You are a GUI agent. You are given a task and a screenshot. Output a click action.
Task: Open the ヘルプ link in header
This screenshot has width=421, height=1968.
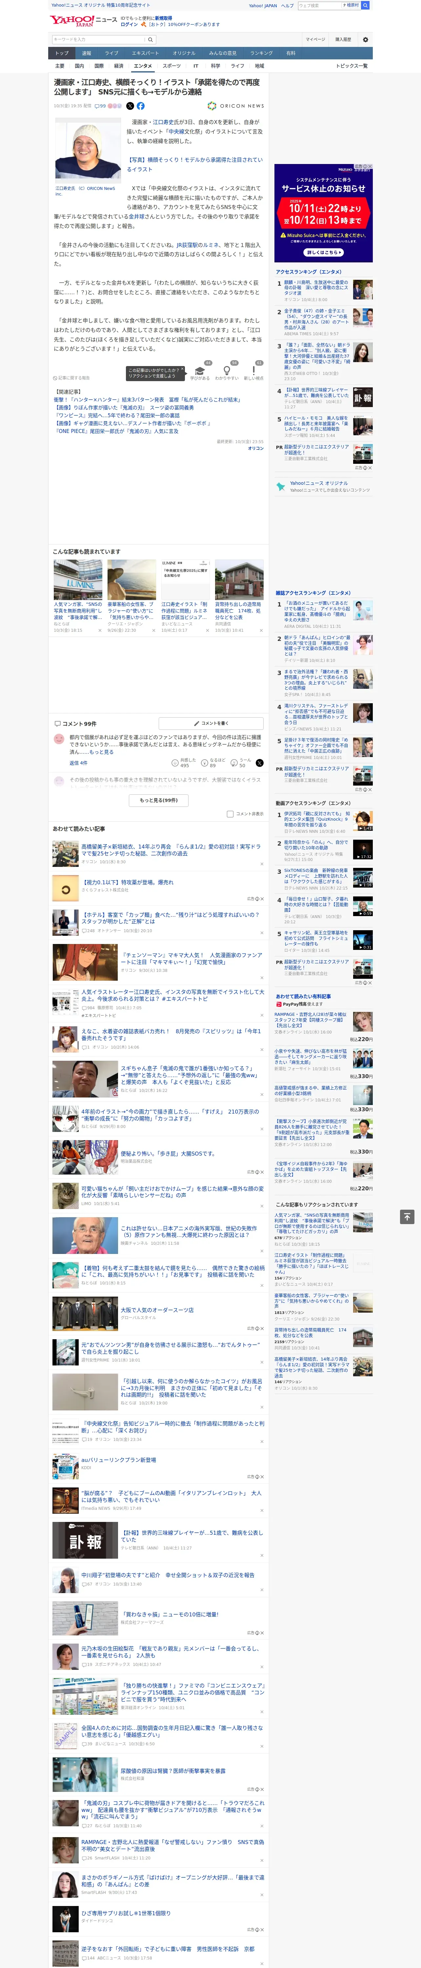coord(287,5)
